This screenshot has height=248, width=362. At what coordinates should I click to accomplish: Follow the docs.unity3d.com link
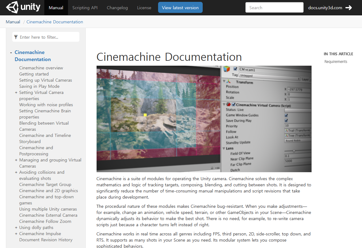click(x=325, y=8)
